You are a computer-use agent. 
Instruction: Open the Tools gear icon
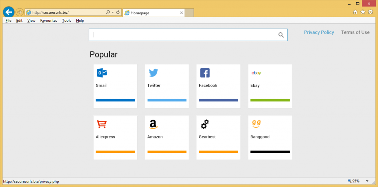[x=371, y=12]
